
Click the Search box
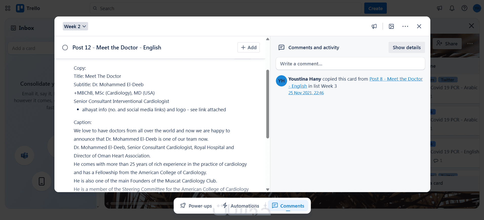coord(225,8)
